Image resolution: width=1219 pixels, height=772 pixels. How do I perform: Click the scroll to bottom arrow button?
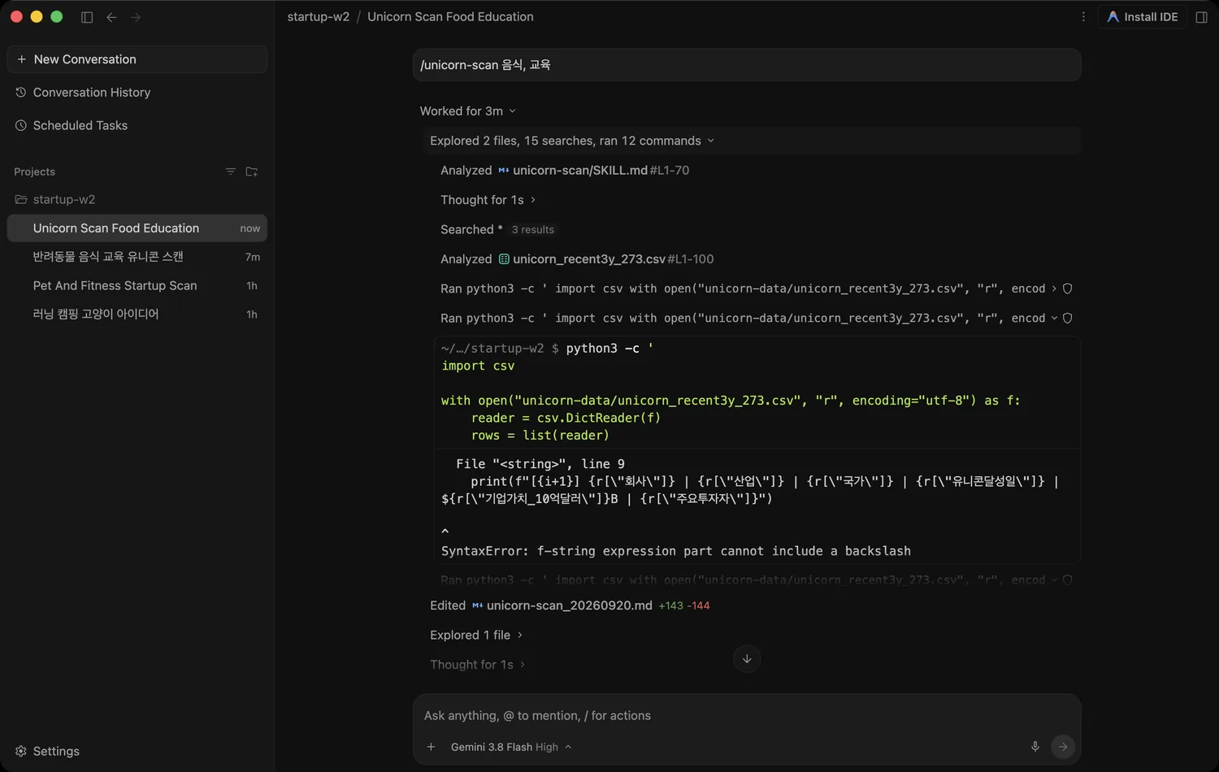[x=747, y=658]
